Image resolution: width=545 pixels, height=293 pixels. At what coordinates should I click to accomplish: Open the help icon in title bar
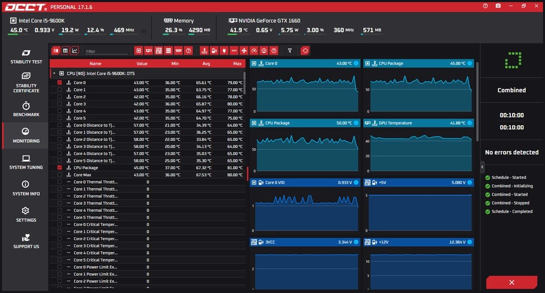tap(485, 6)
